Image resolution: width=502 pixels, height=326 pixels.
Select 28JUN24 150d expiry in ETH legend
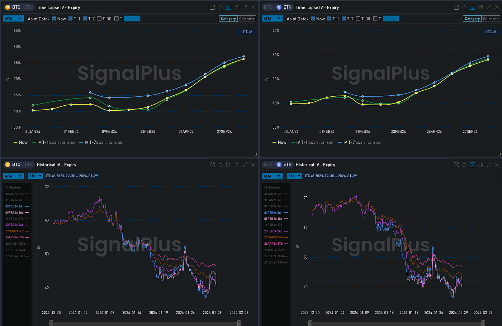[274, 250]
